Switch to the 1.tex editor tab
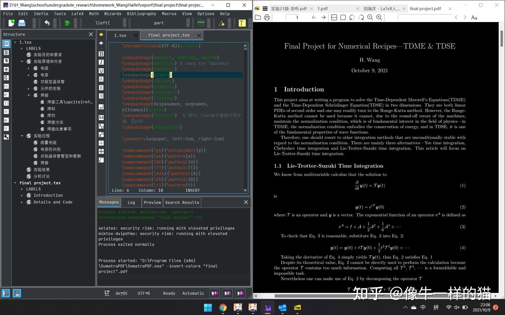The image size is (505, 315). 121,35
